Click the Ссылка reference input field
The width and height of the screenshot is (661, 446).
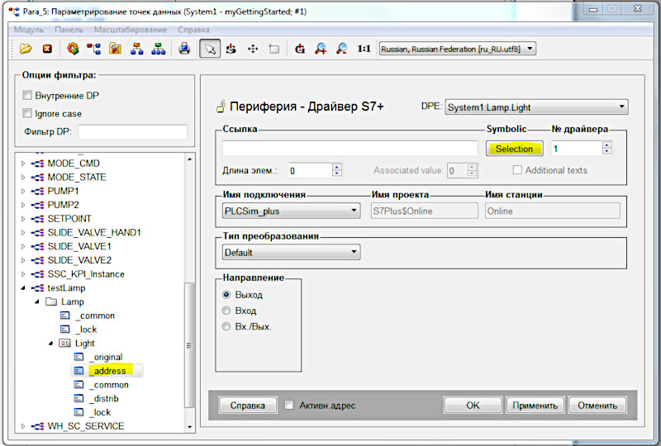pyautogui.click(x=350, y=149)
